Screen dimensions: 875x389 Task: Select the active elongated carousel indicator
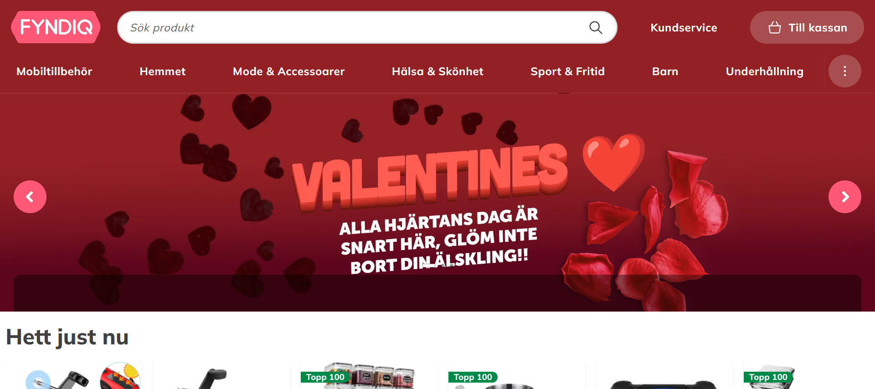(429, 266)
